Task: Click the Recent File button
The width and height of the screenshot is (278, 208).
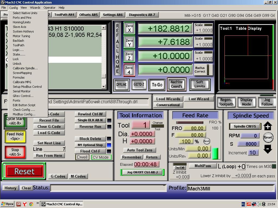Action: 49,120
